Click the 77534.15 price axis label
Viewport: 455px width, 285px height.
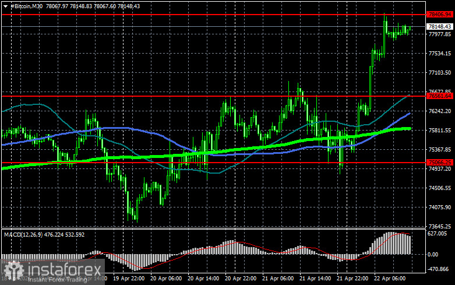(440, 54)
